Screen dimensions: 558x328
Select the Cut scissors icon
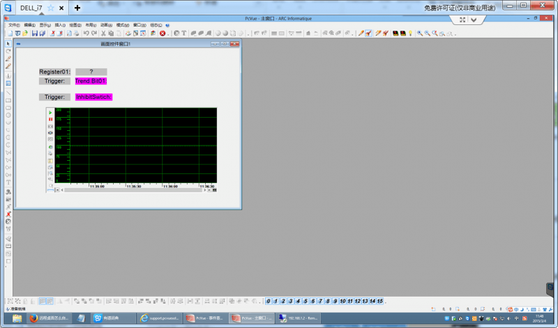(103, 33)
